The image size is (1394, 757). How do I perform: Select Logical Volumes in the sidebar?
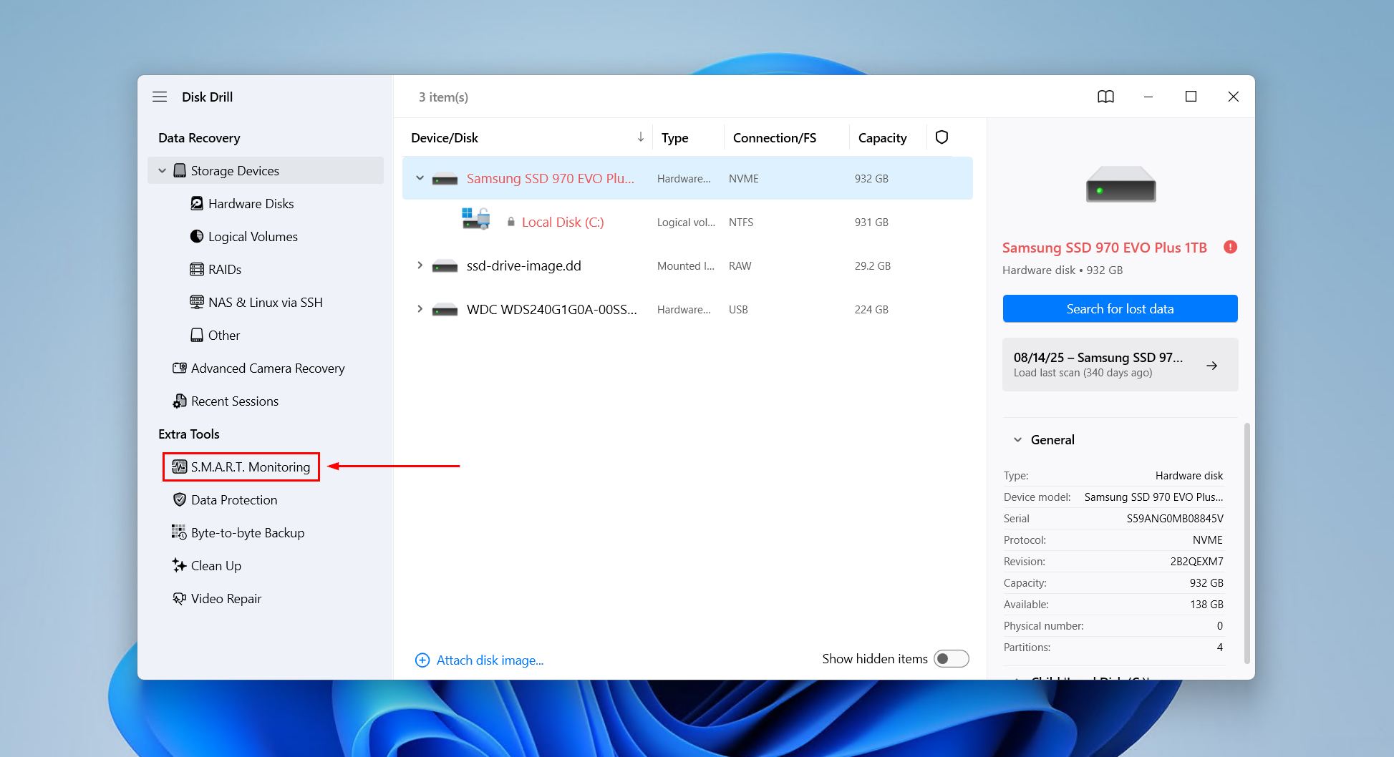point(253,236)
